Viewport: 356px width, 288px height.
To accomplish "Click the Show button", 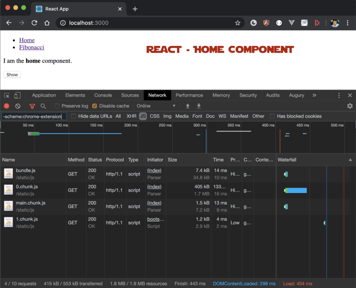I will [12, 74].
